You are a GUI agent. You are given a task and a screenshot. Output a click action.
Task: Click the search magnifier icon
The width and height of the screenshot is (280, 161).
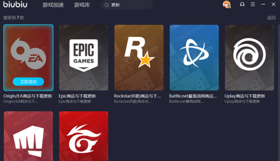click(107, 5)
